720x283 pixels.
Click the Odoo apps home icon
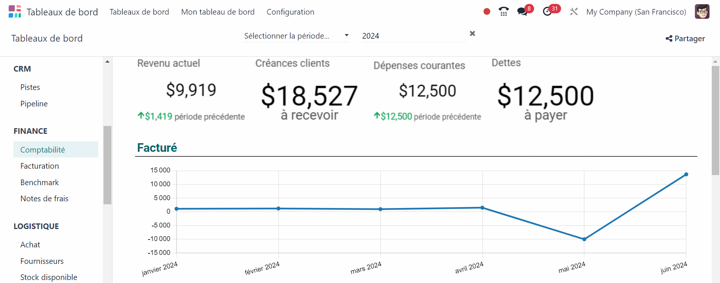15,12
